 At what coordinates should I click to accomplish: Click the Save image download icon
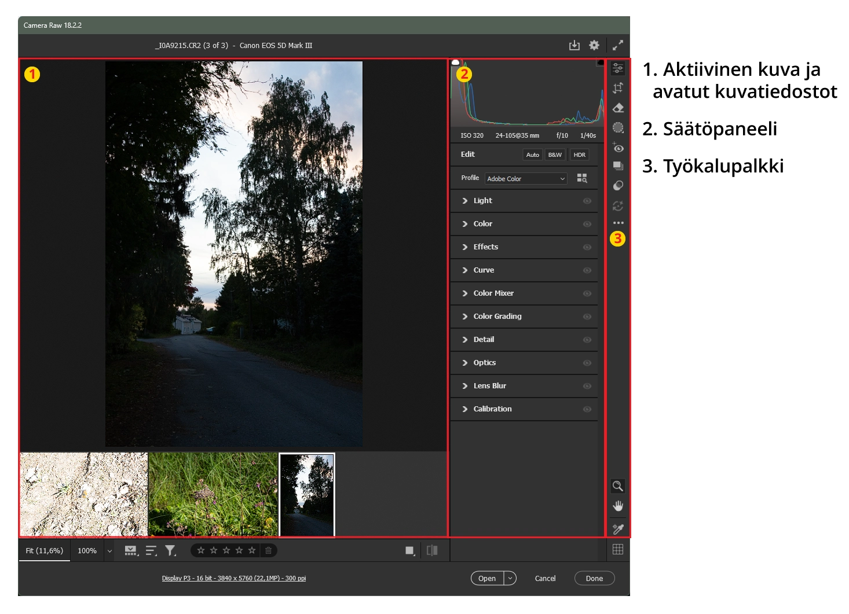574,45
